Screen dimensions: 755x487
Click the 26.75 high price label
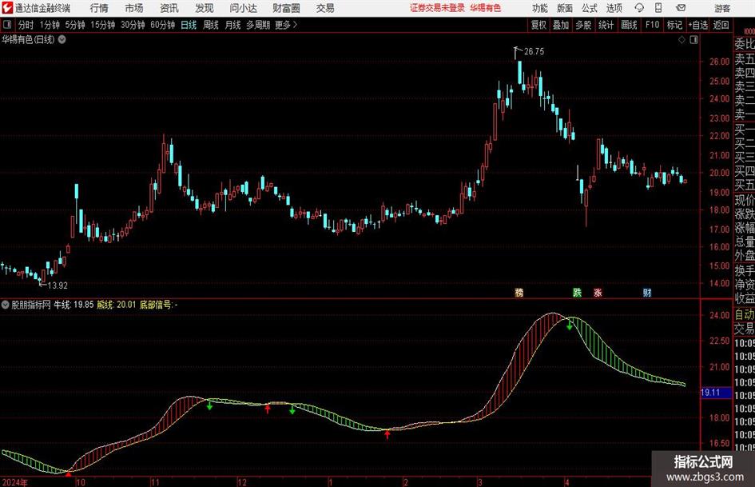(x=534, y=52)
